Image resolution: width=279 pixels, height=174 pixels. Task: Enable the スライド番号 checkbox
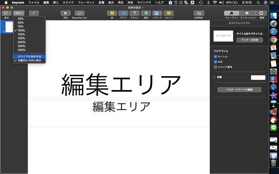[x=215, y=67]
